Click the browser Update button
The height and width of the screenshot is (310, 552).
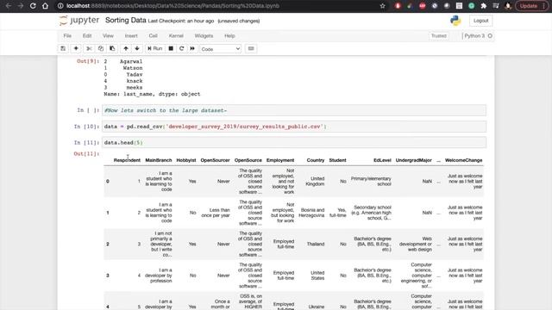pyautogui.click(x=529, y=6)
